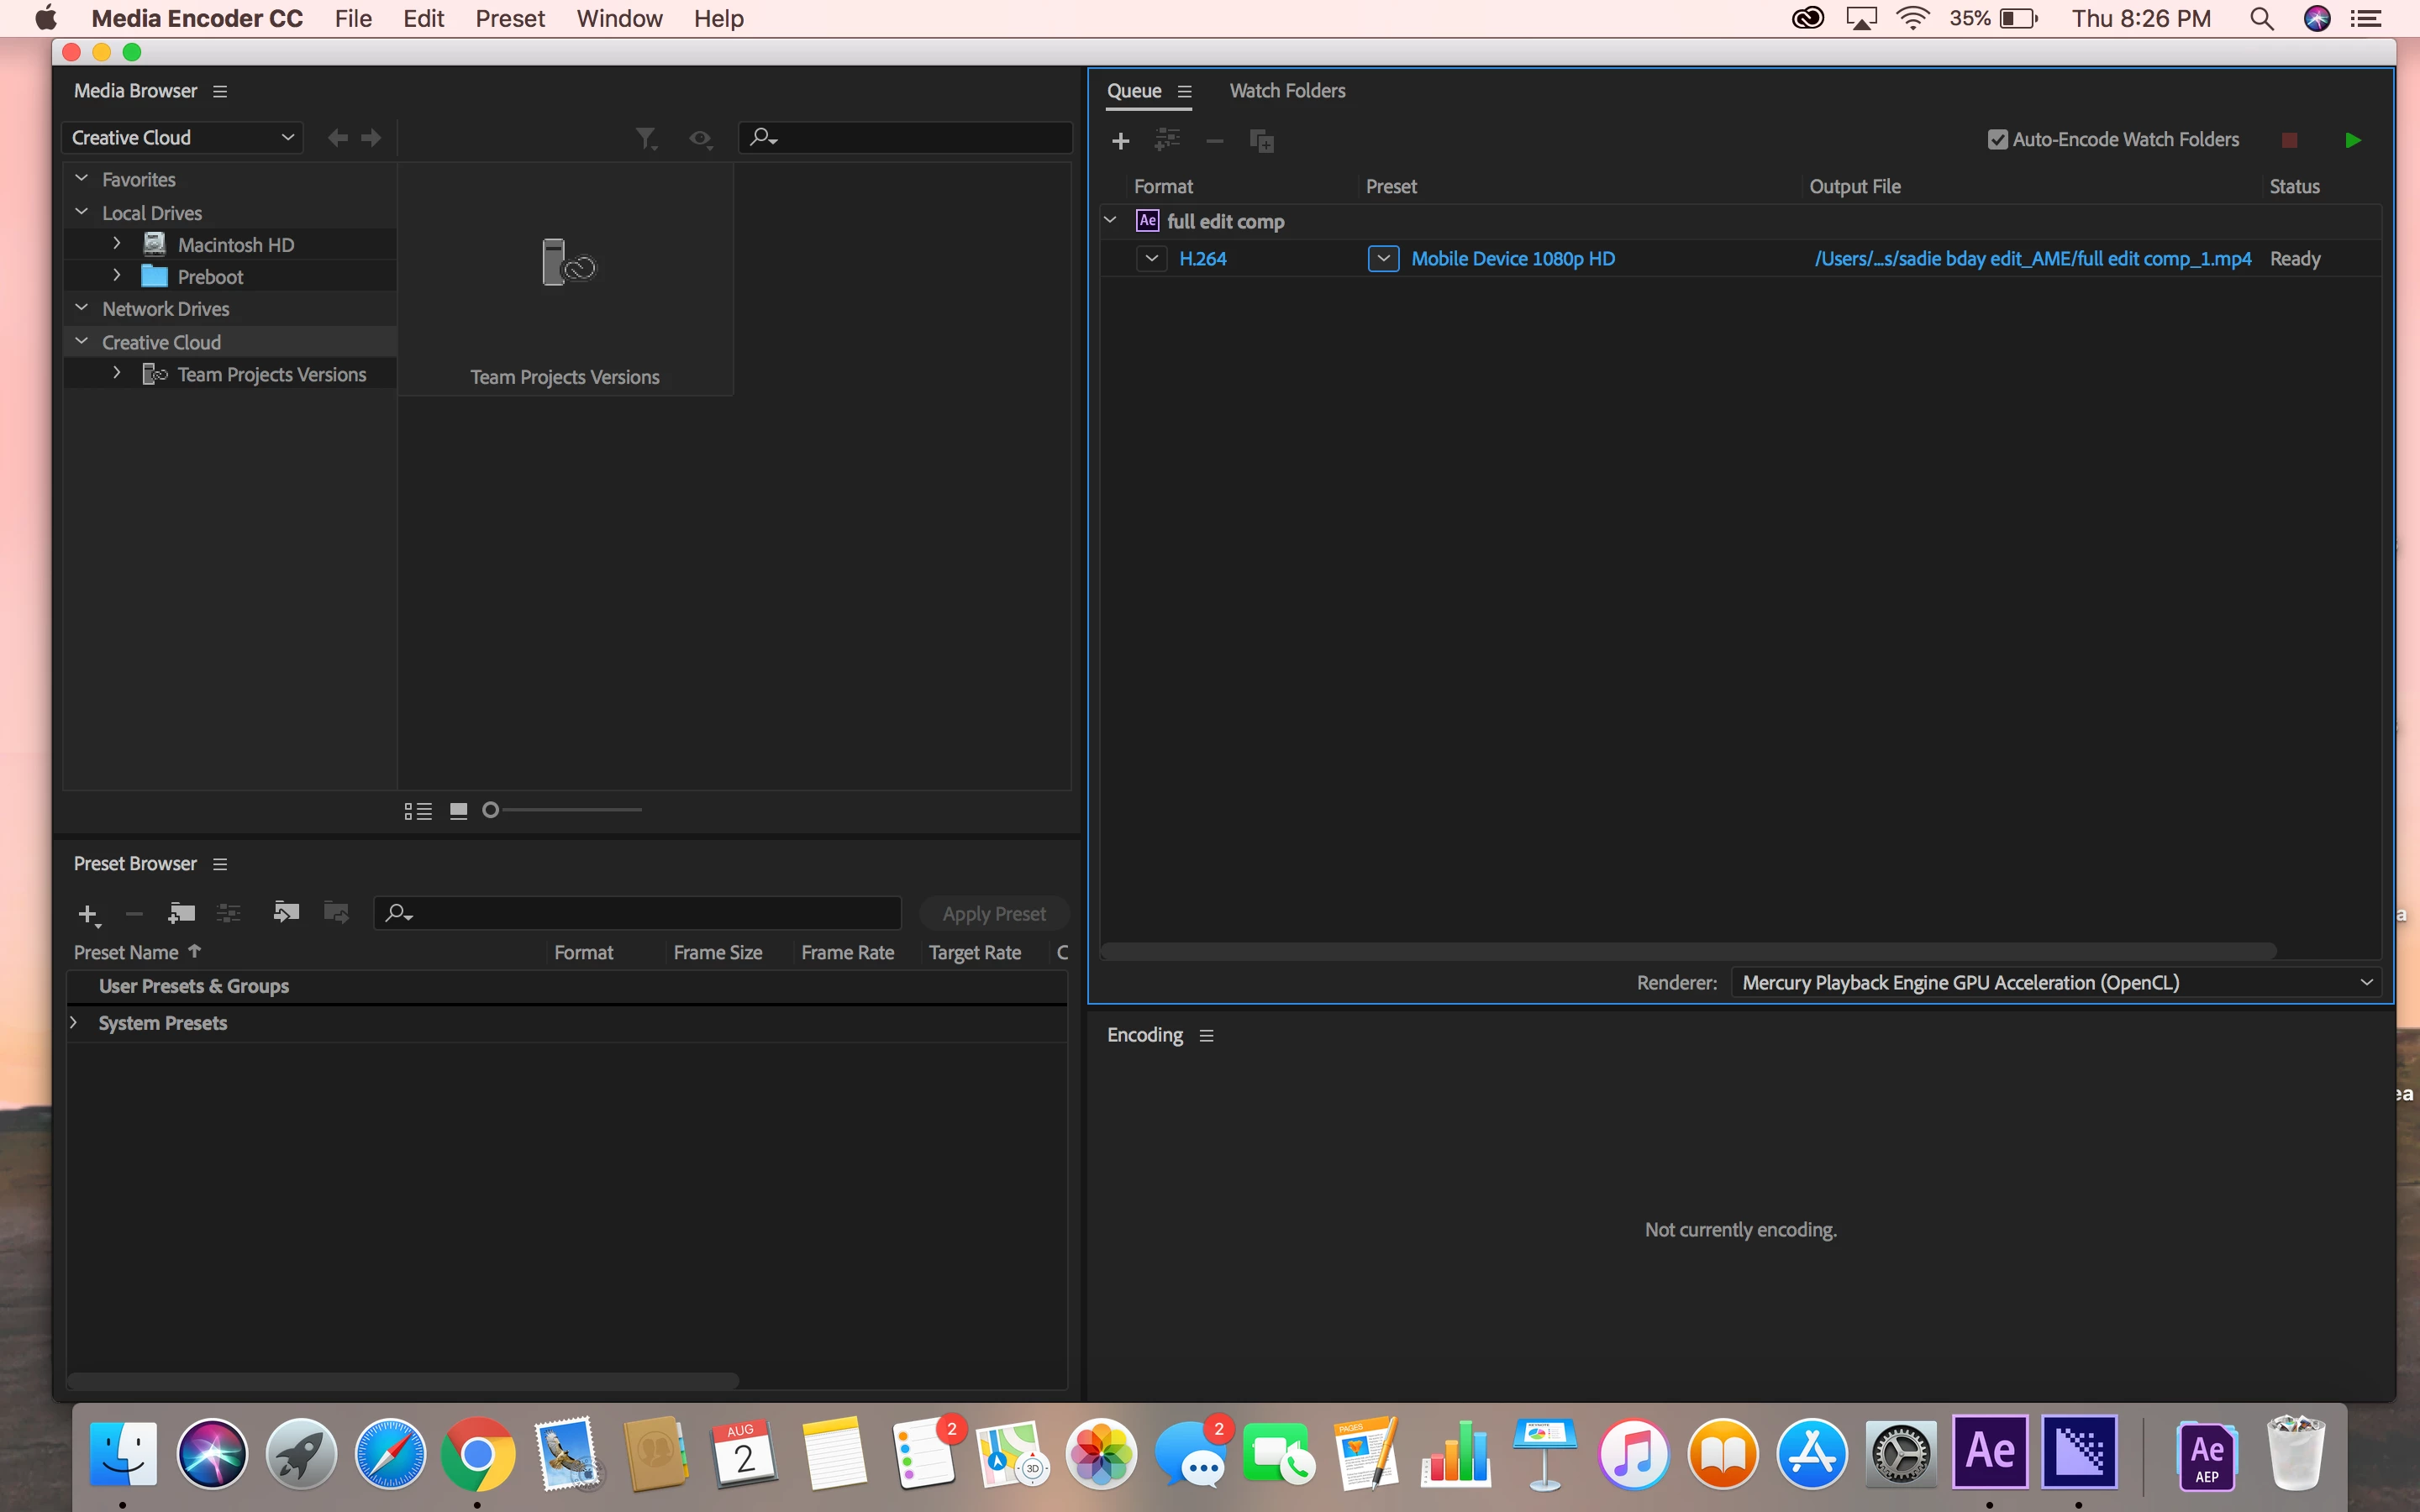Toggle the Auto-Encode Watch Folders checkbox
Viewport: 2420px width, 1512px height.
coord(1997,140)
